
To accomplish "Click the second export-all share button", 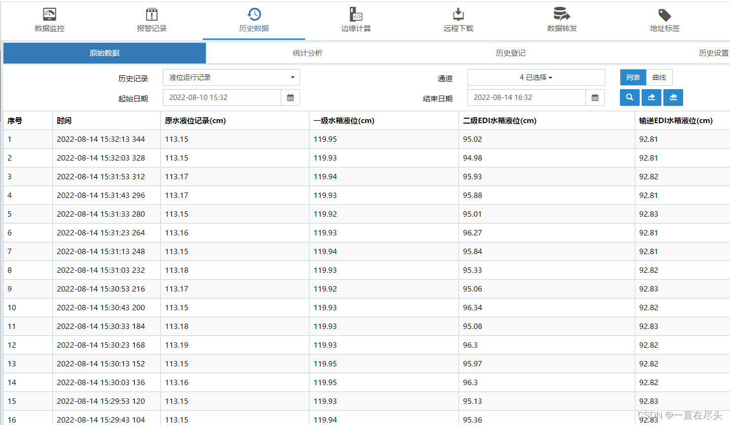I will click(673, 98).
